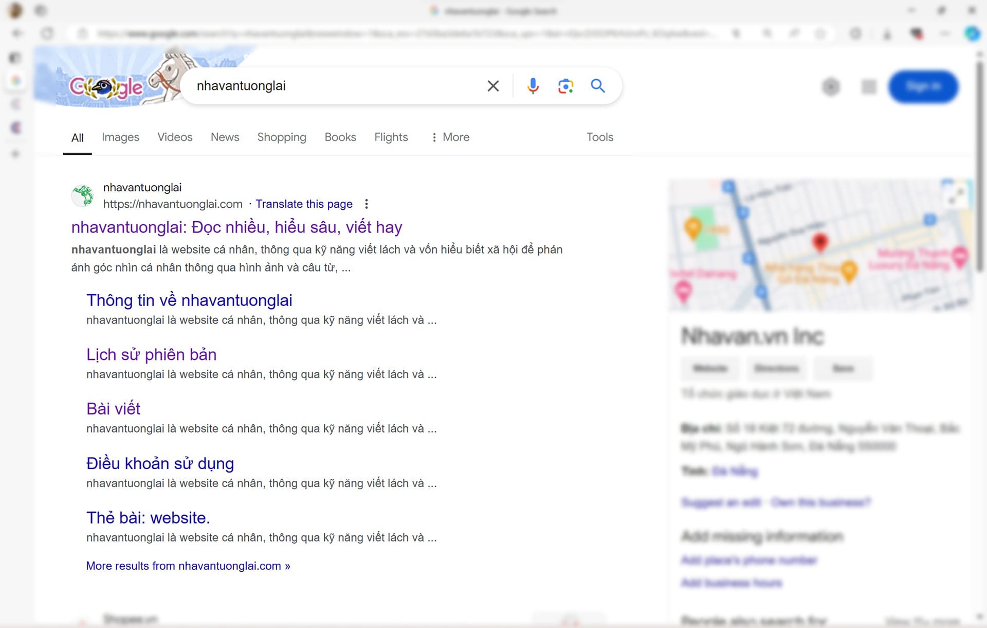Open the Flights tab
Screen dimensions: 987x628
click(x=391, y=137)
